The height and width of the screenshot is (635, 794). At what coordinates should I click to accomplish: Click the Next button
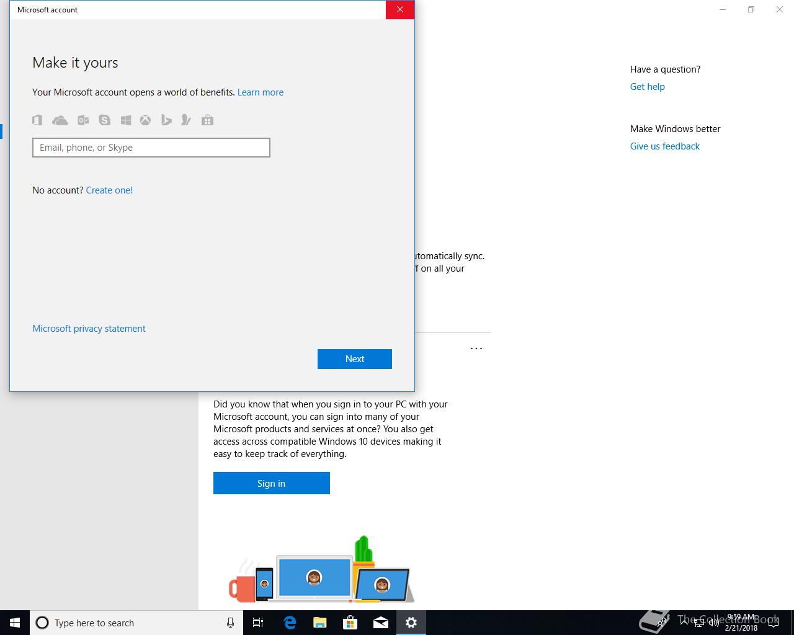[x=355, y=359]
